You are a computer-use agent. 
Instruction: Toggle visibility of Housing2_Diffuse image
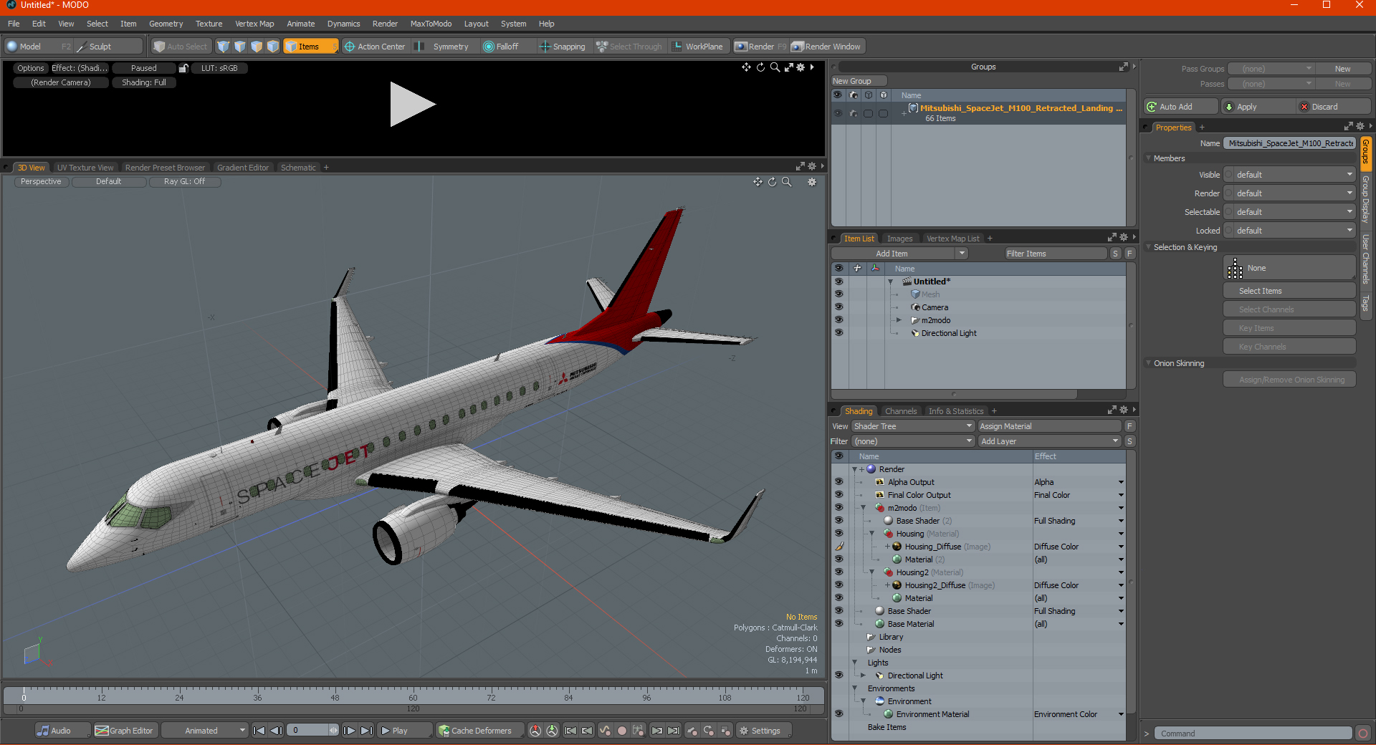838,585
